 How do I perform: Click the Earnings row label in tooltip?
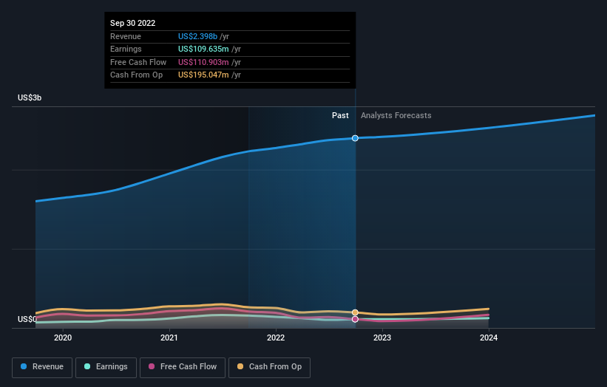pos(126,49)
